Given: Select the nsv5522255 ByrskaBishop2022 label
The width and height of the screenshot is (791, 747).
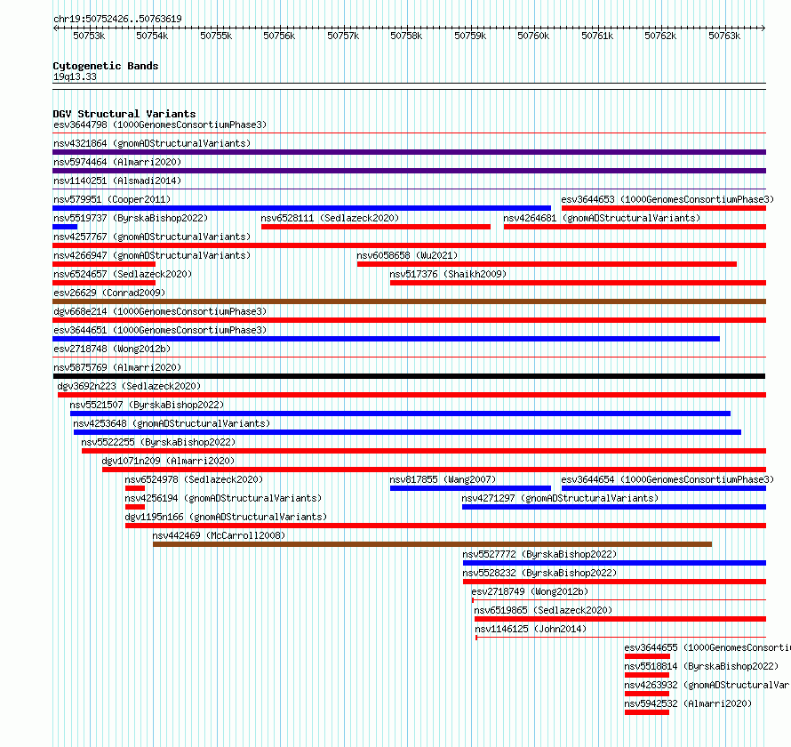Looking at the screenshot, I should click(x=158, y=442).
